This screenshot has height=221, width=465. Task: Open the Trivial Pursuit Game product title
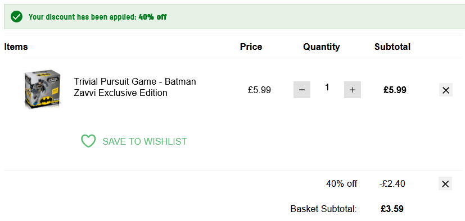[135, 87]
